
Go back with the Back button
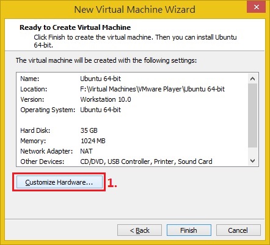pos(139,230)
